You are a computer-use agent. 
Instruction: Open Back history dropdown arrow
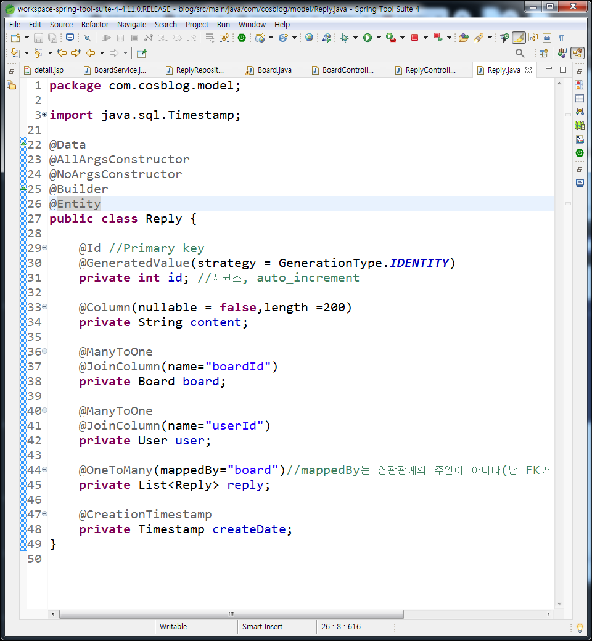102,53
